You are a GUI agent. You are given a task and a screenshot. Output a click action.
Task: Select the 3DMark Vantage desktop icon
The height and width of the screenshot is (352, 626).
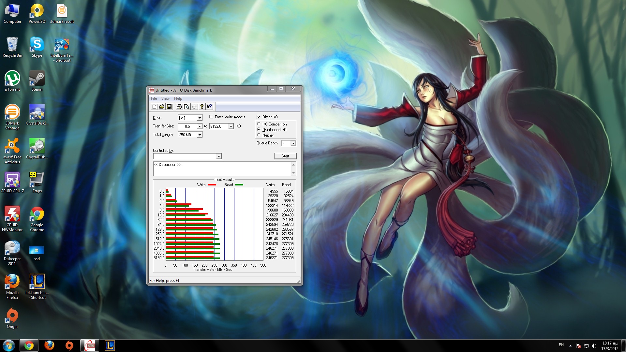click(12, 117)
